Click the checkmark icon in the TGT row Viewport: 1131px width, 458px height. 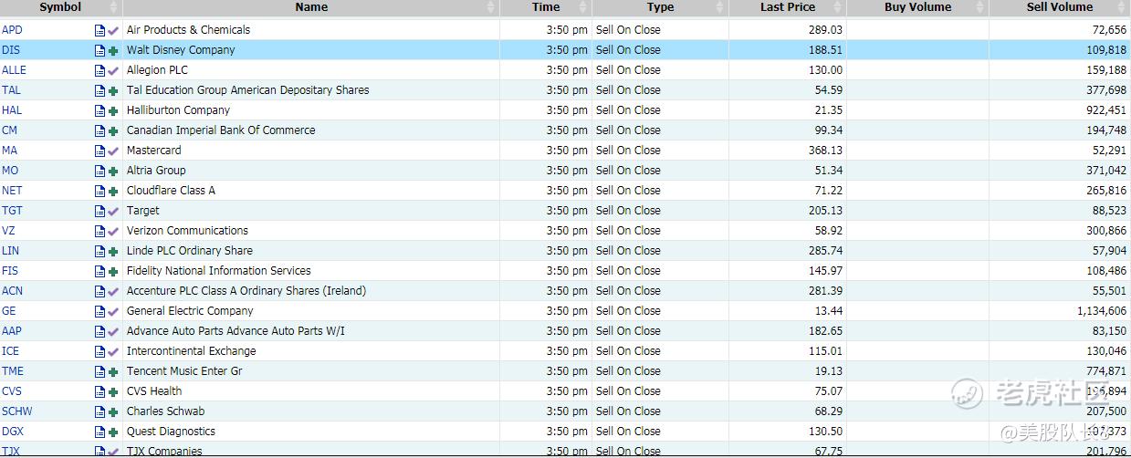[113, 211]
